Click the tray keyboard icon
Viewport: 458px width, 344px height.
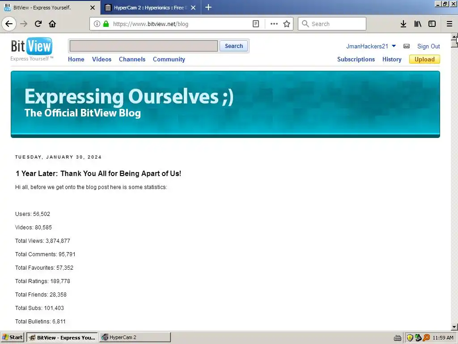point(398,338)
